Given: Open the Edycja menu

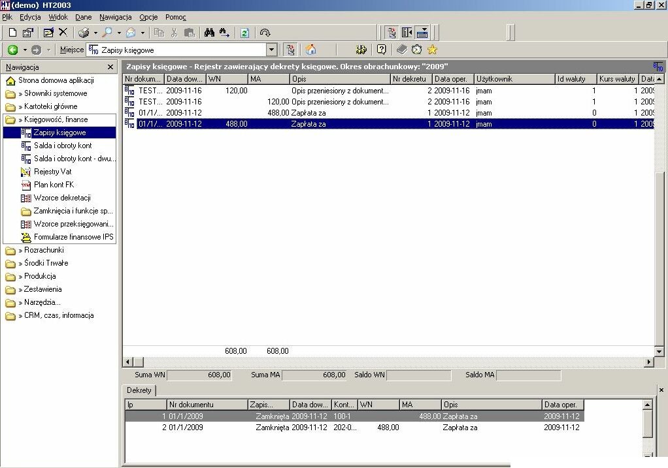Looking at the screenshot, I should pos(30,17).
